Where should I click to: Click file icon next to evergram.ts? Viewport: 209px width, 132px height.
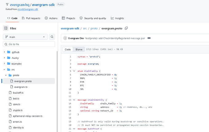[12, 87]
